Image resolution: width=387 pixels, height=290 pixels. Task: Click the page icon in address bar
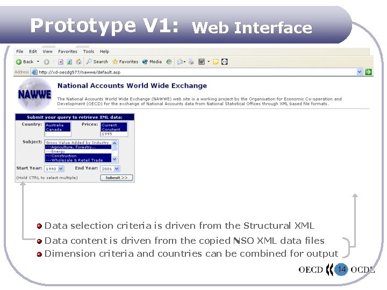pyautogui.click(x=35, y=72)
